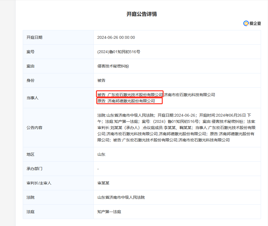Click the 地区 label cell

(58, 154)
